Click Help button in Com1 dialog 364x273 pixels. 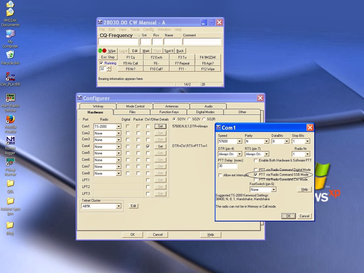point(305,189)
